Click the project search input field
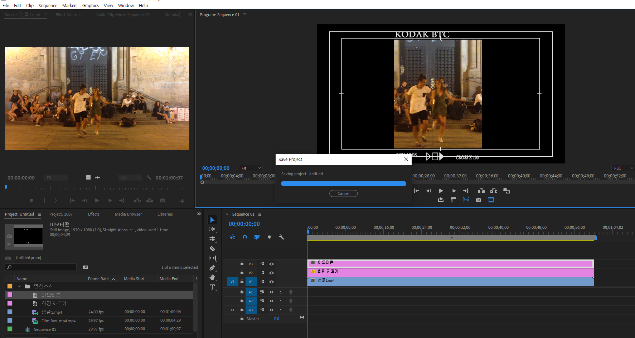 43,267
